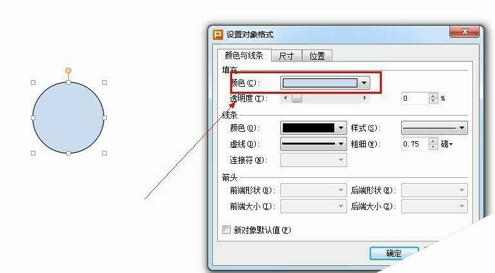This screenshot has height=273, width=495.
Task: Click the left scroll arrow of transparency slider
Action: click(x=285, y=98)
